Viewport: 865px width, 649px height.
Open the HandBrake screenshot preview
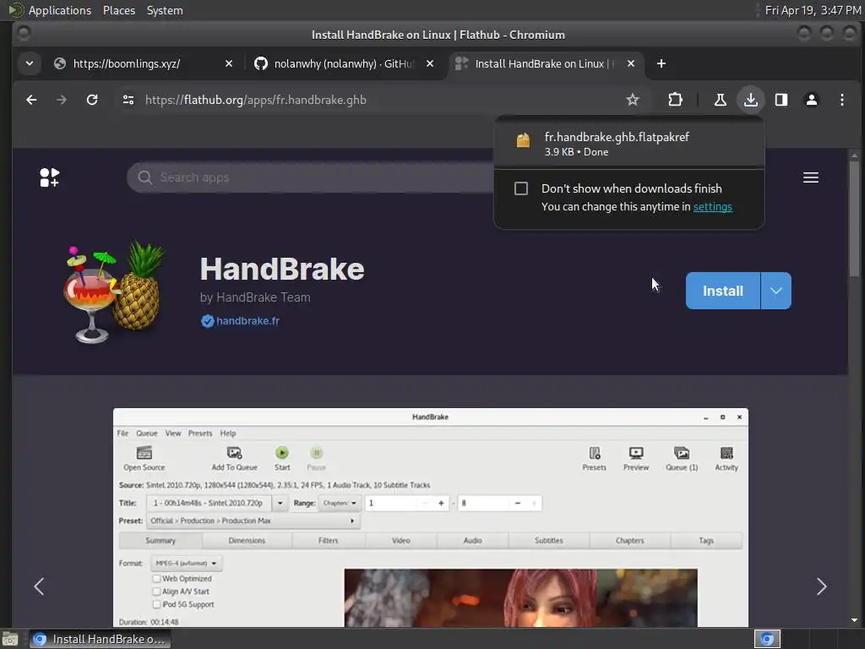coord(430,518)
